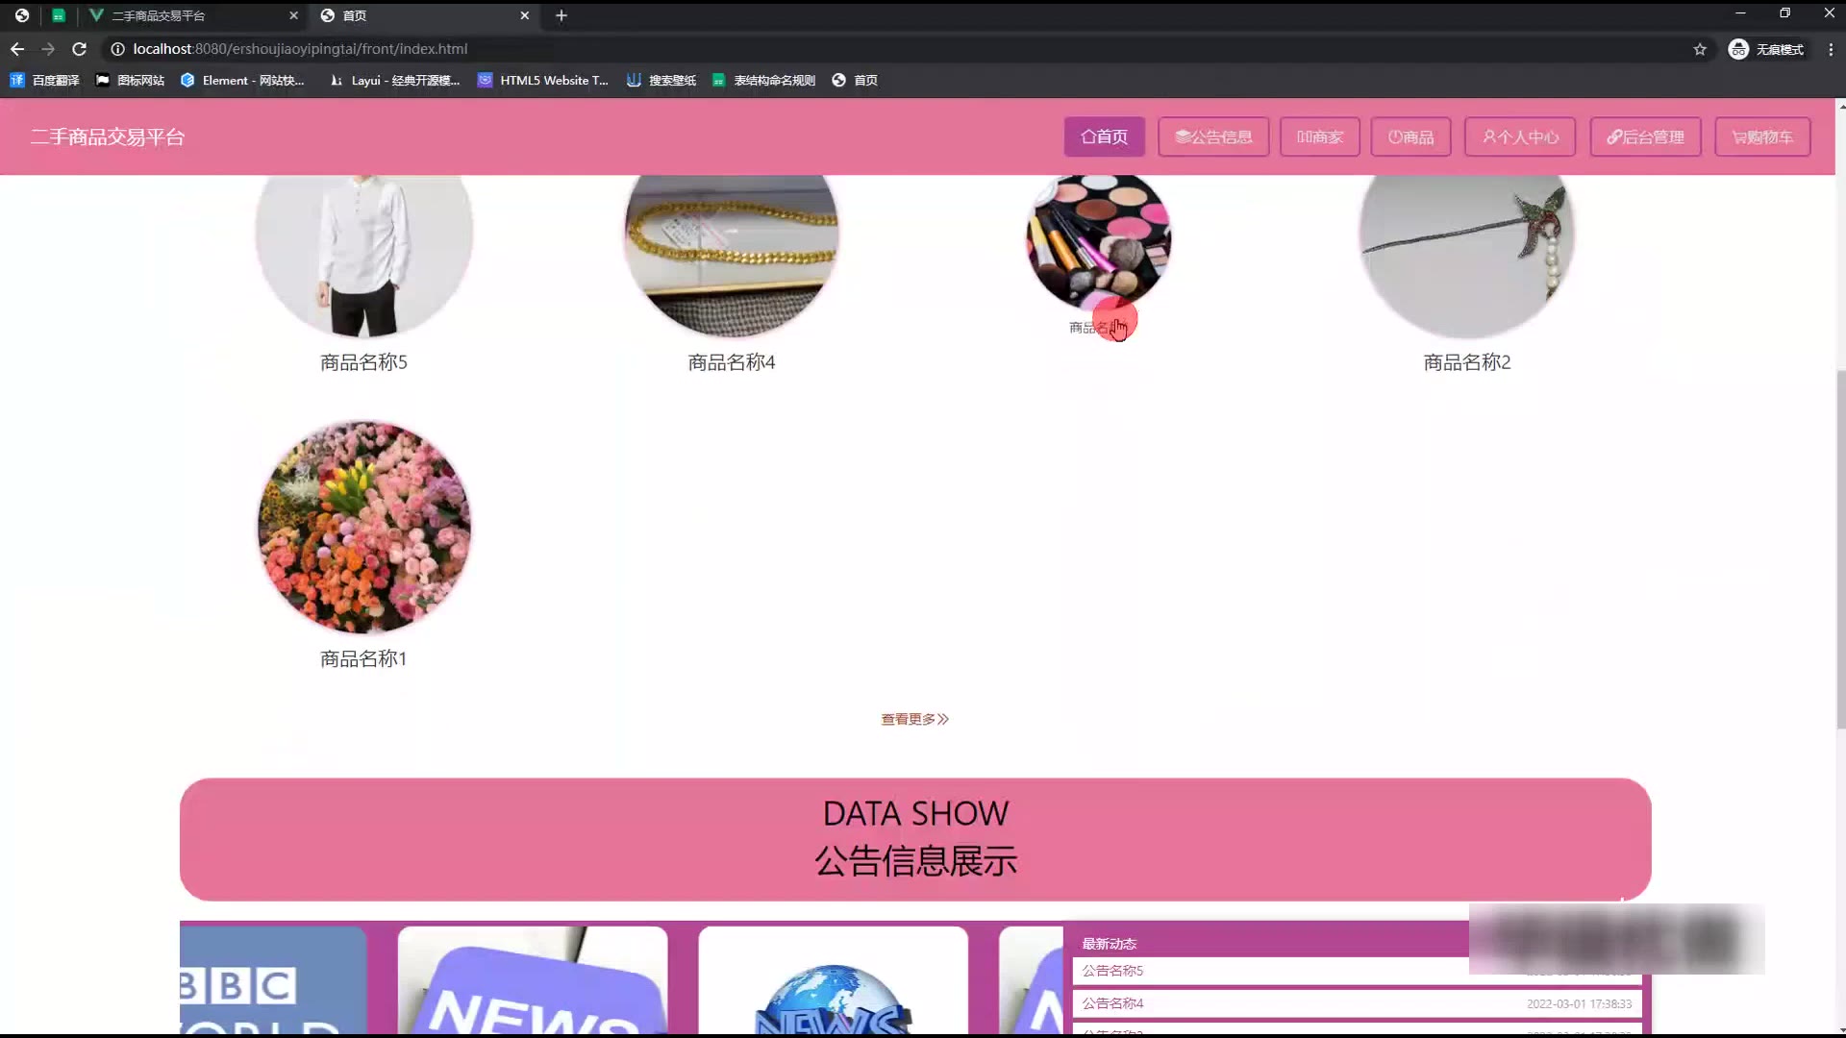Click the BBC World announcement image
1846x1038 pixels.
point(273,979)
